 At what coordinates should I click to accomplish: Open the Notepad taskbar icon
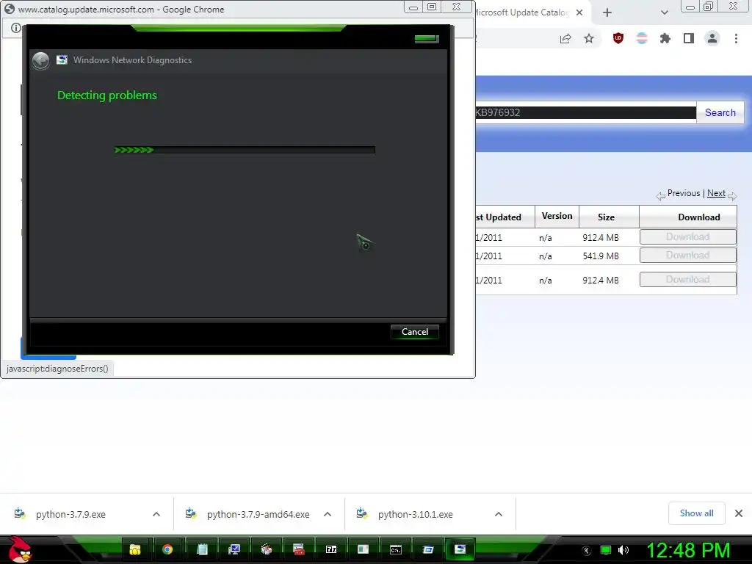coord(202,549)
